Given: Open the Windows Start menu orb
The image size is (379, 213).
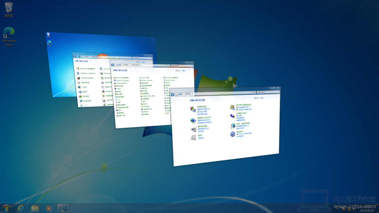Looking at the screenshot, I should coord(6,209).
